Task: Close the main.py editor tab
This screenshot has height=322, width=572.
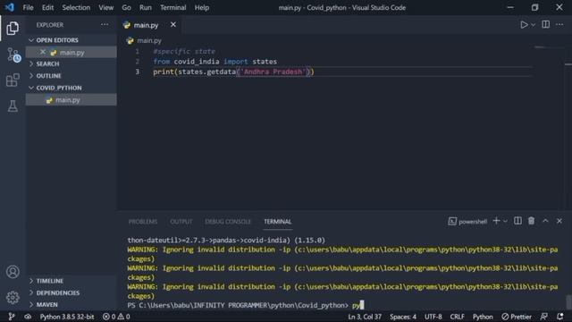Action: point(172,24)
